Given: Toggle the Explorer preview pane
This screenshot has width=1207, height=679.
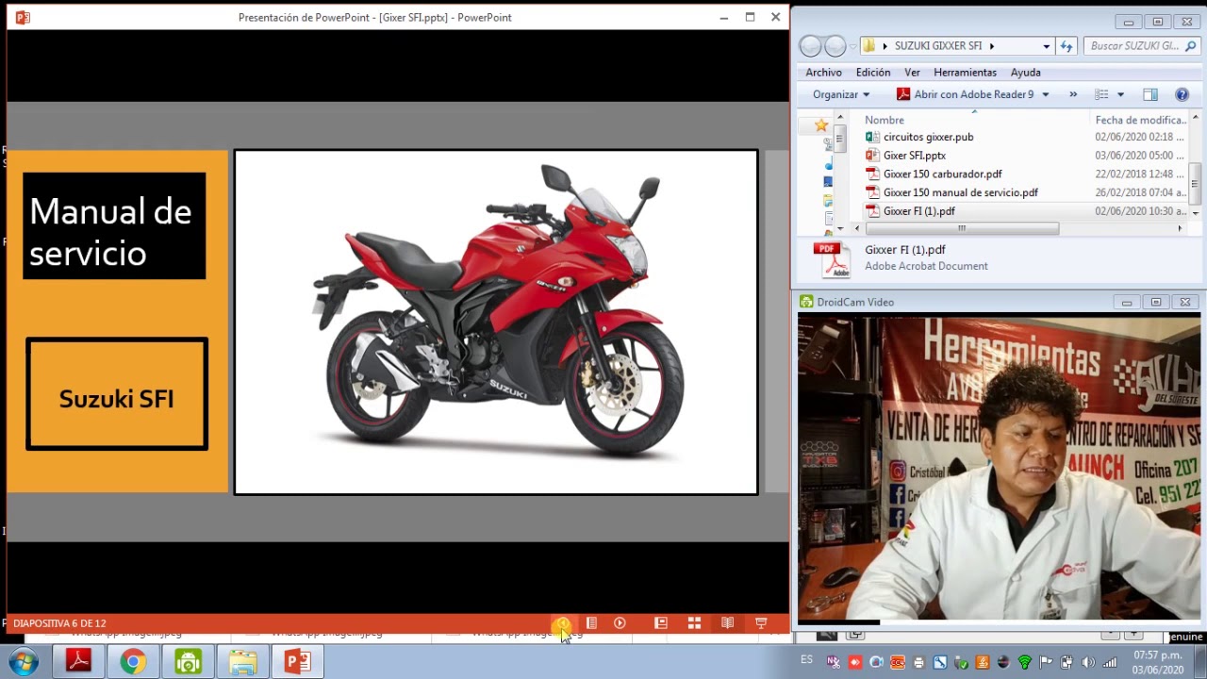Looking at the screenshot, I should [1150, 94].
